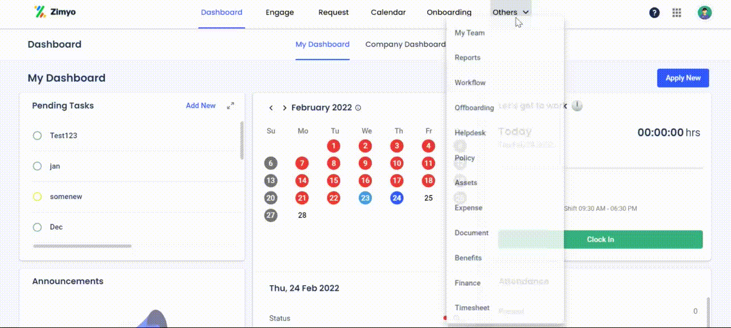Go to previous calendar month
The image size is (731, 328).
[271, 108]
